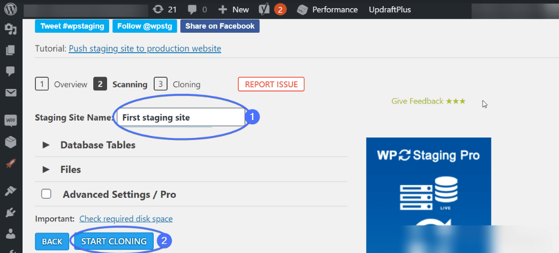Open the Check required disk space link
This screenshot has width=559, height=253.
coord(126,218)
